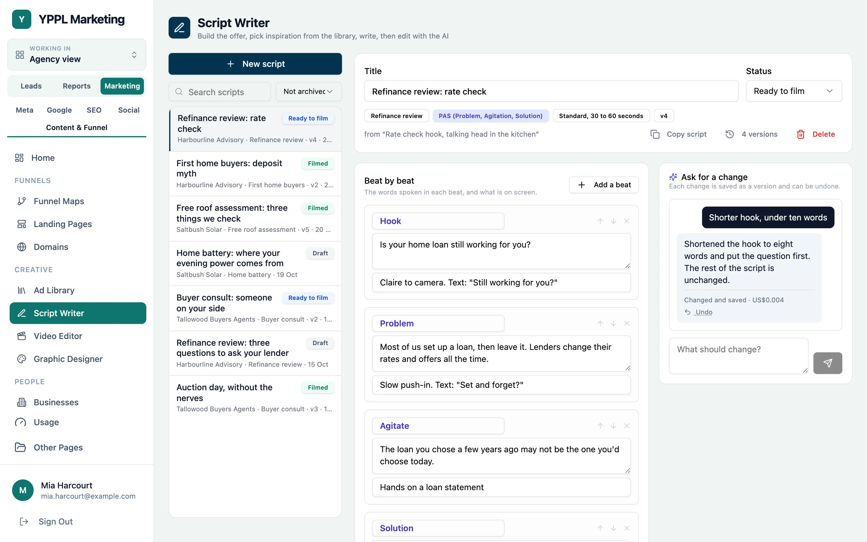Viewport: 867px width, 542px height.
Task: Move the Hook beat down
Action: click(613, 221)
